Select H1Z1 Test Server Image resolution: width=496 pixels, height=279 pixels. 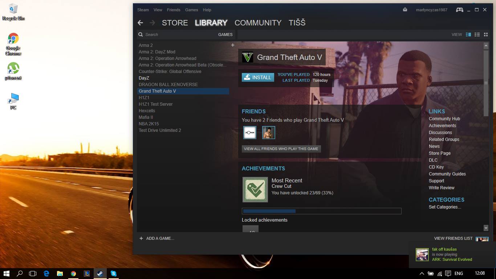pos(155,104)
